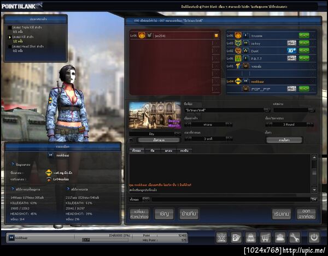This screenshot has width=328, height=256.
Task: Click previous arrow on the game mode selector
Action: [188, 124]
